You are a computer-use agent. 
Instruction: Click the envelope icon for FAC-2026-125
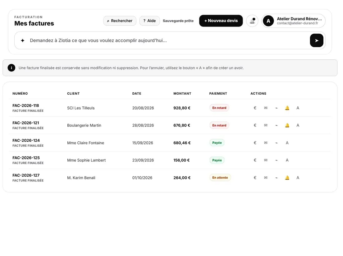click(266, 160)
